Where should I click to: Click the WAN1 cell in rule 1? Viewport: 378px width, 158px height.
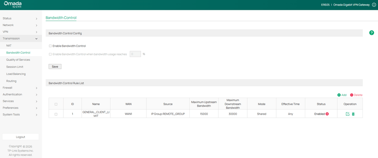(128, 114)
